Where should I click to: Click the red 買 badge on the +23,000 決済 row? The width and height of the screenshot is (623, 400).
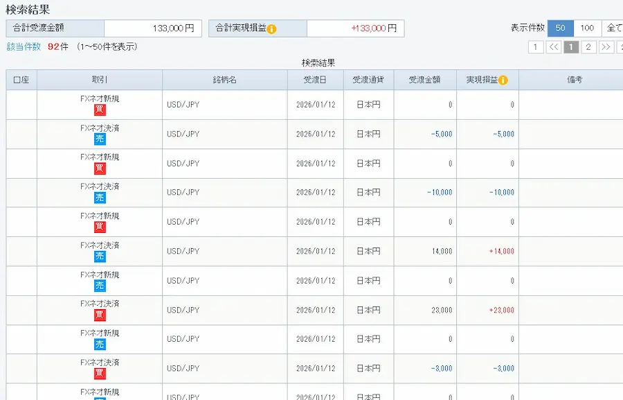[x=102, y=313]
